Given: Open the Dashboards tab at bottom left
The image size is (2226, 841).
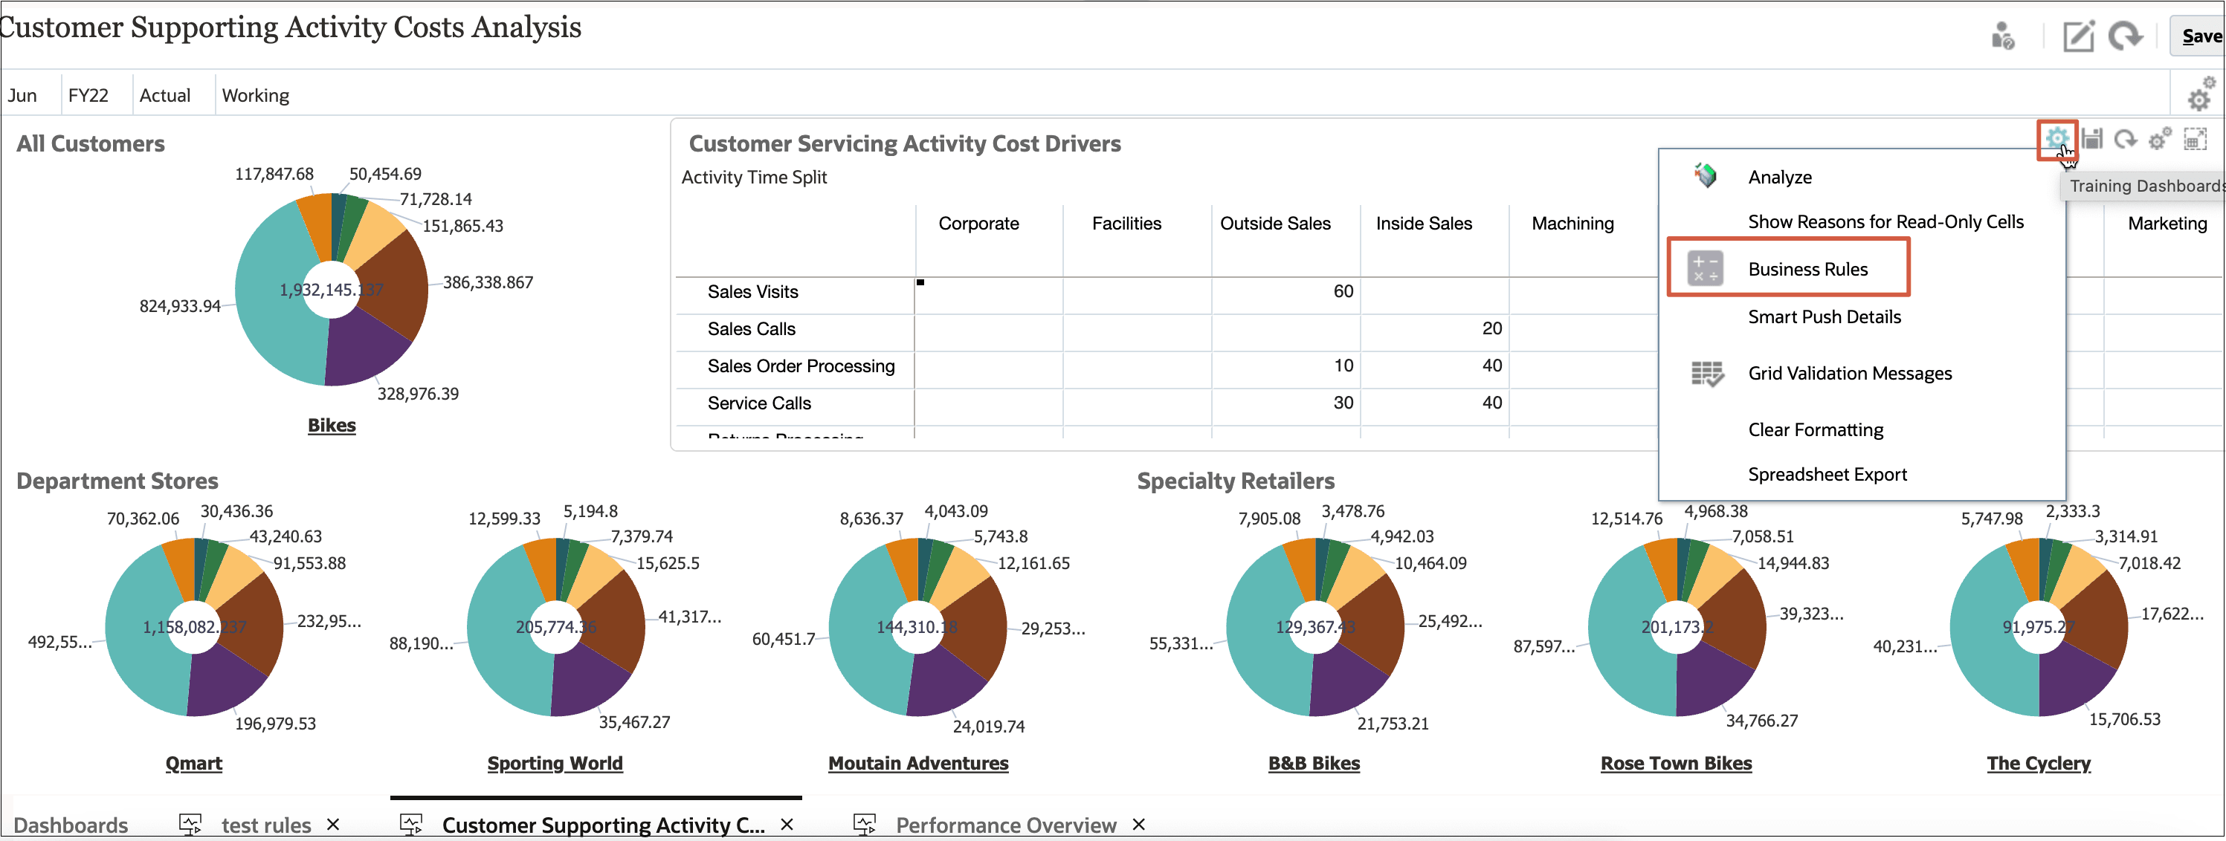Looking at the screenshot, I should [71, 825].
